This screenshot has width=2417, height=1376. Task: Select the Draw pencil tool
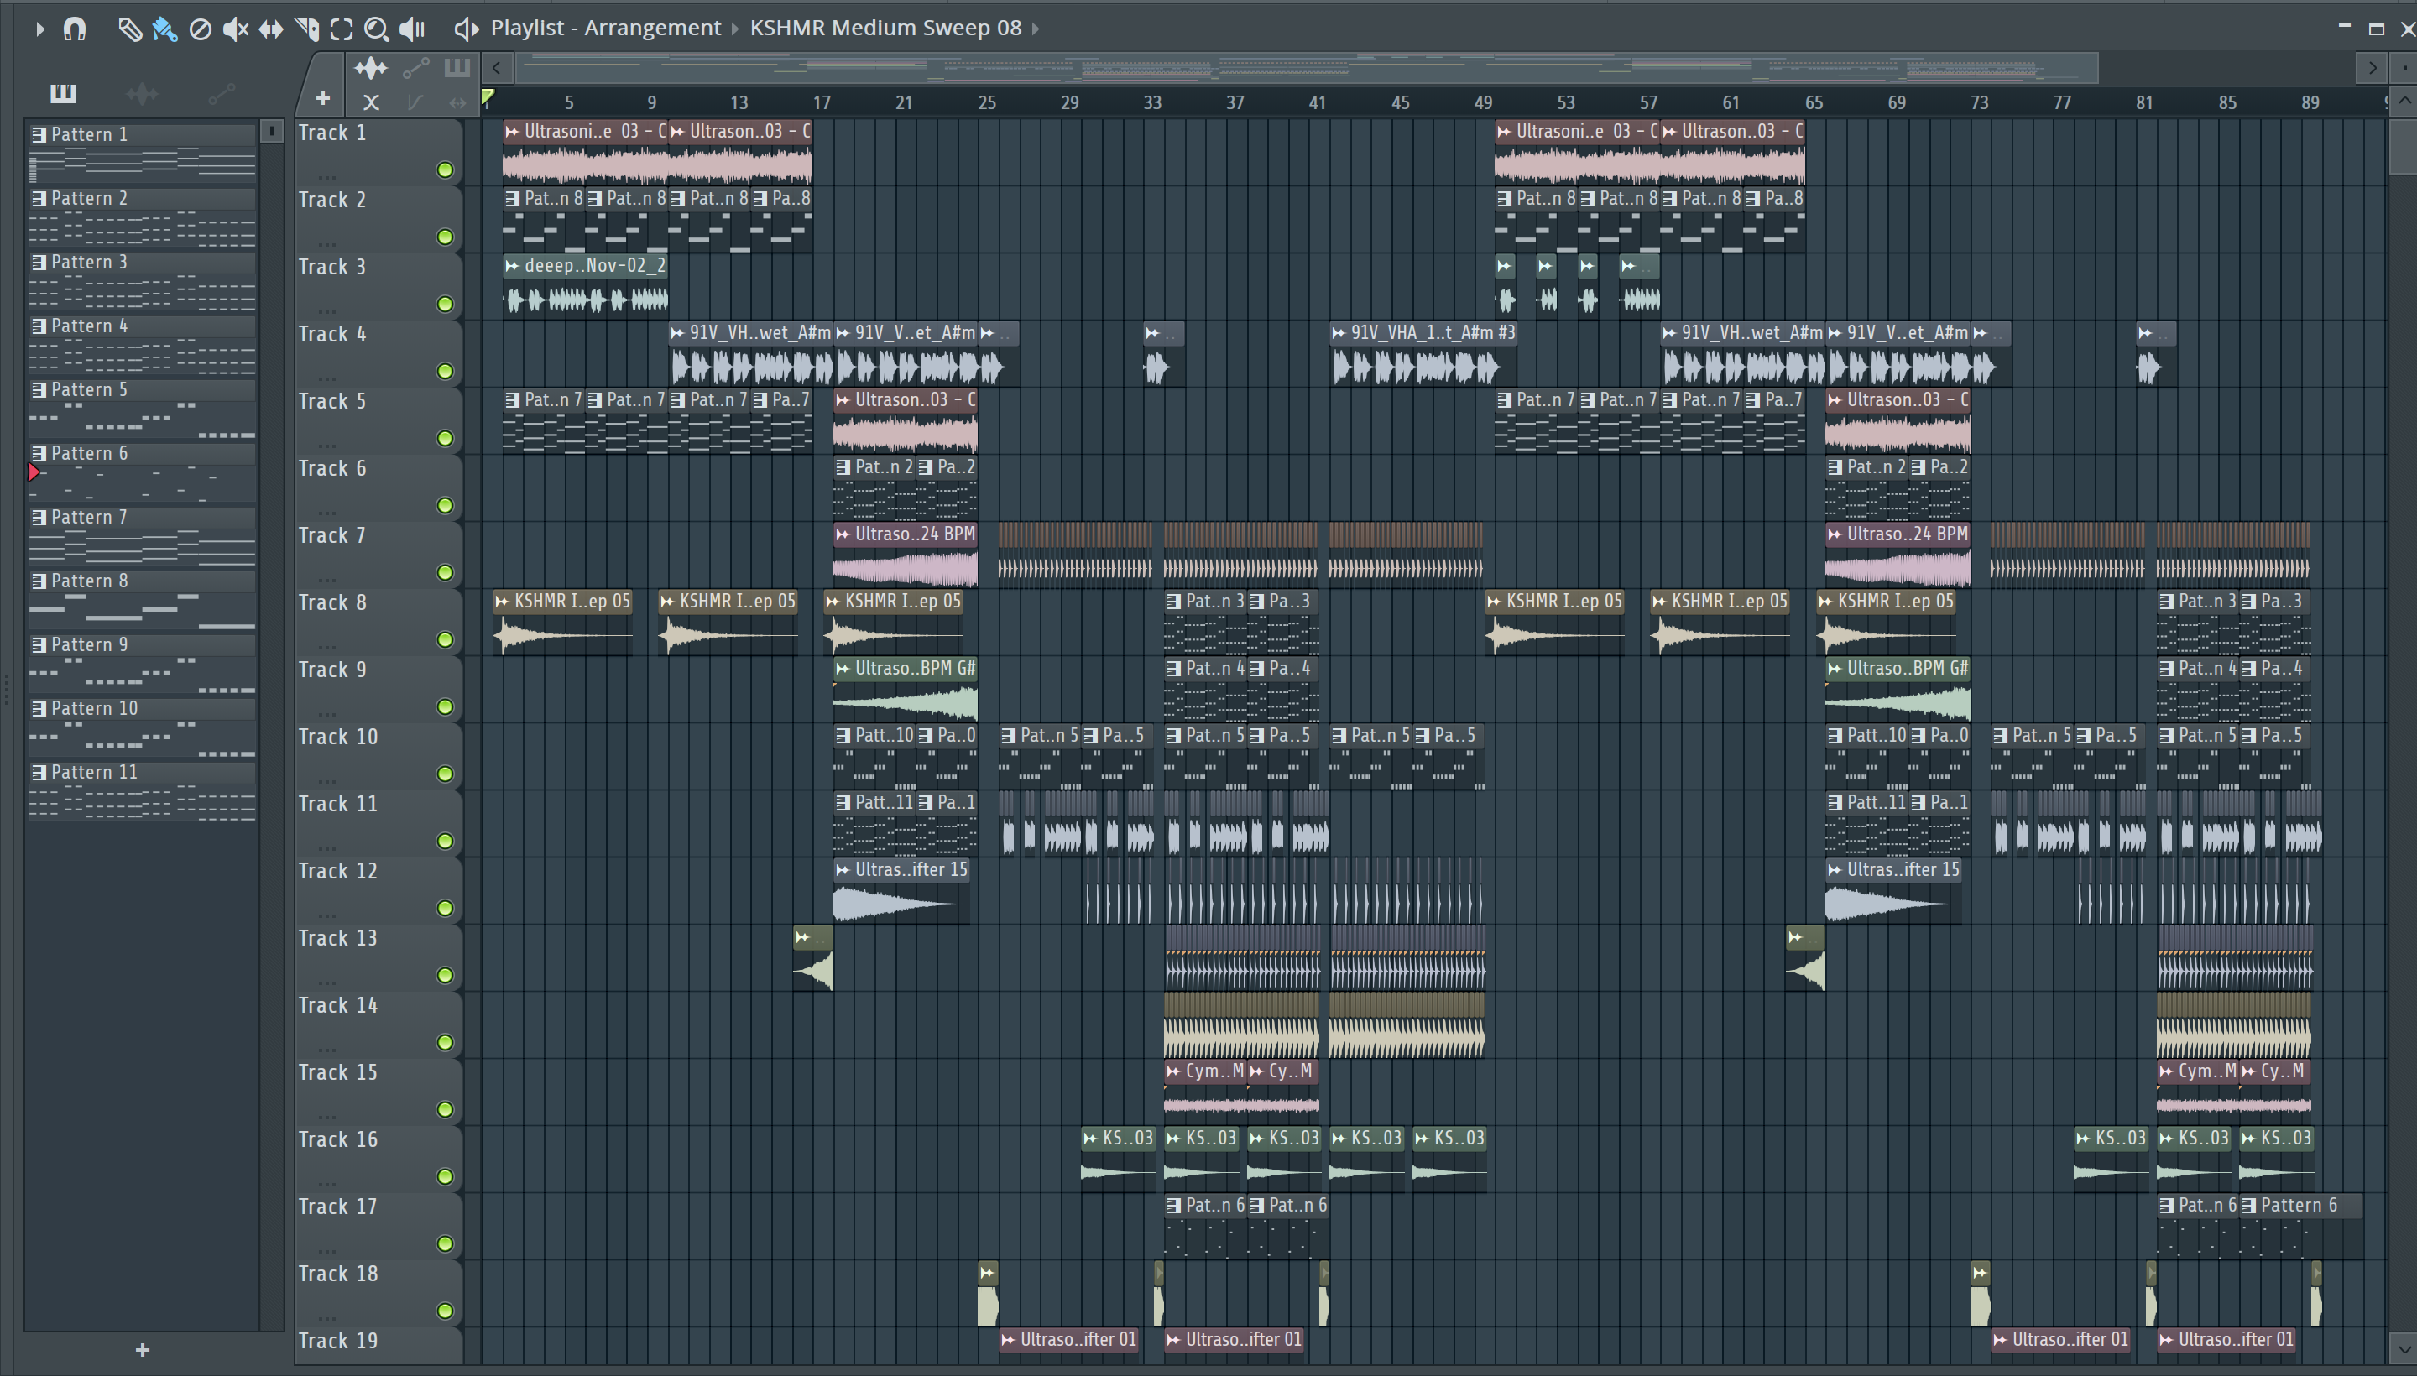[129, 29]
